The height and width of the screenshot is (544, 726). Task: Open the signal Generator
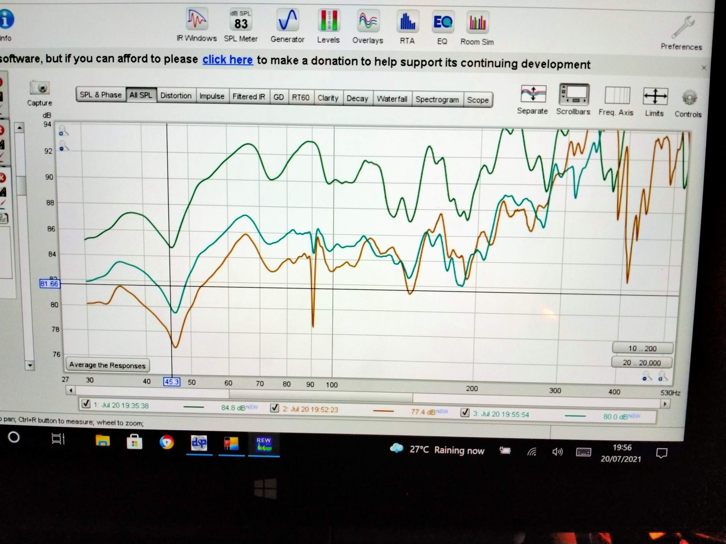(x=287, y=26)
